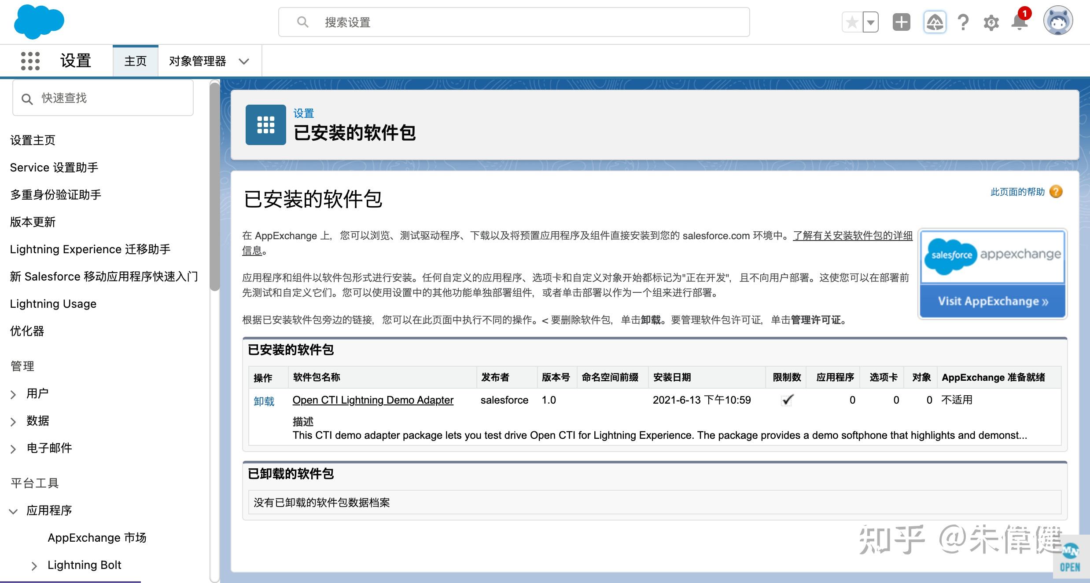This screenshot has width=1090, height=583.
Task: Open 设置主页 in the sidebar
Action: point(33,140)
